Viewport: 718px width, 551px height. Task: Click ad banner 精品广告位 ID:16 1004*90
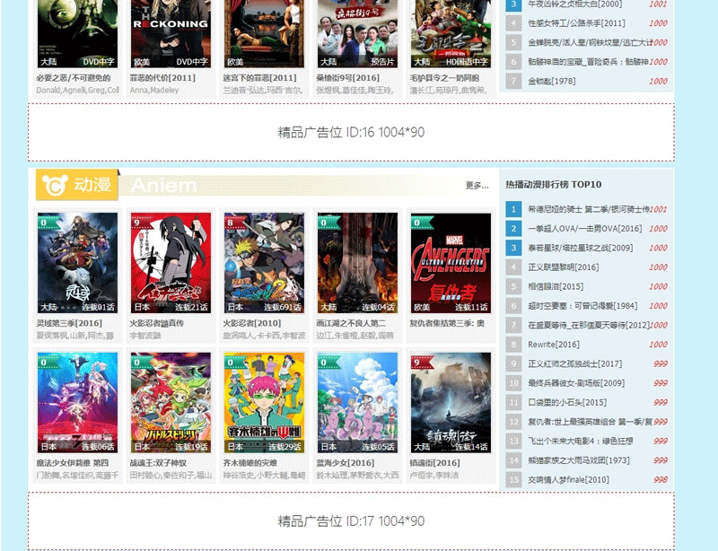(x=351, y=133)
